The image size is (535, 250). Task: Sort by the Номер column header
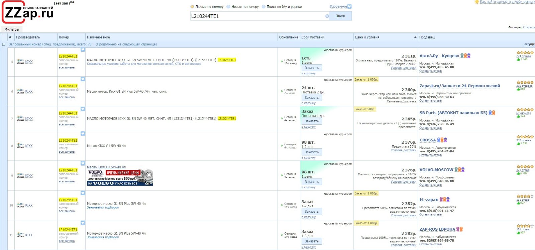click(71, 37)
